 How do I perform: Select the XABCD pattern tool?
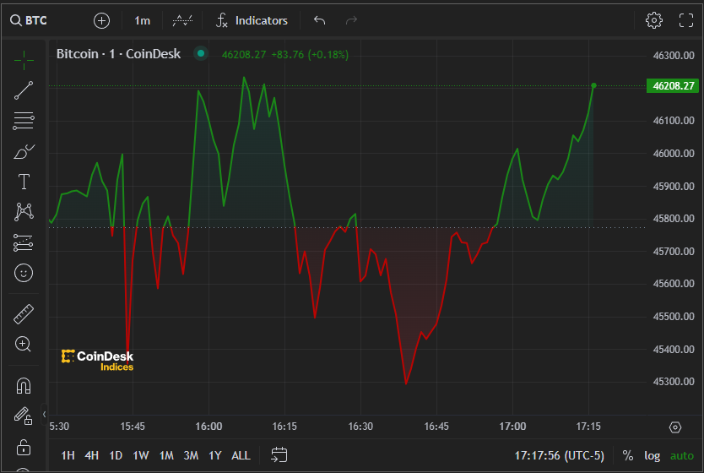click(24, 211)
